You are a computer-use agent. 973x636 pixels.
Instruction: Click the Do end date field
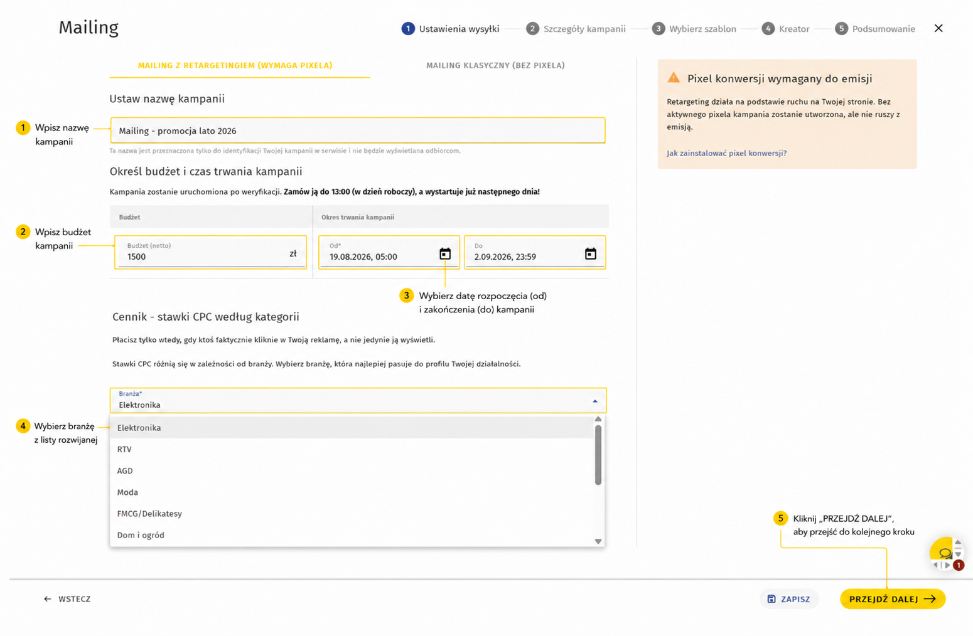tap(535, 252)
